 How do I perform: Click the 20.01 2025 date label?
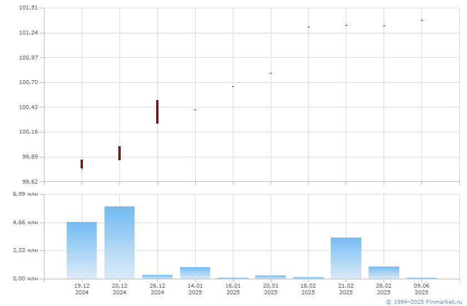point(271,289)
